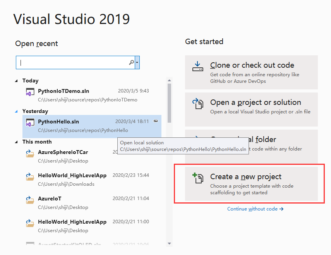Click the recent list scrollbar up arrow
The width and height of the screenshot is (331, 255).
169,80
